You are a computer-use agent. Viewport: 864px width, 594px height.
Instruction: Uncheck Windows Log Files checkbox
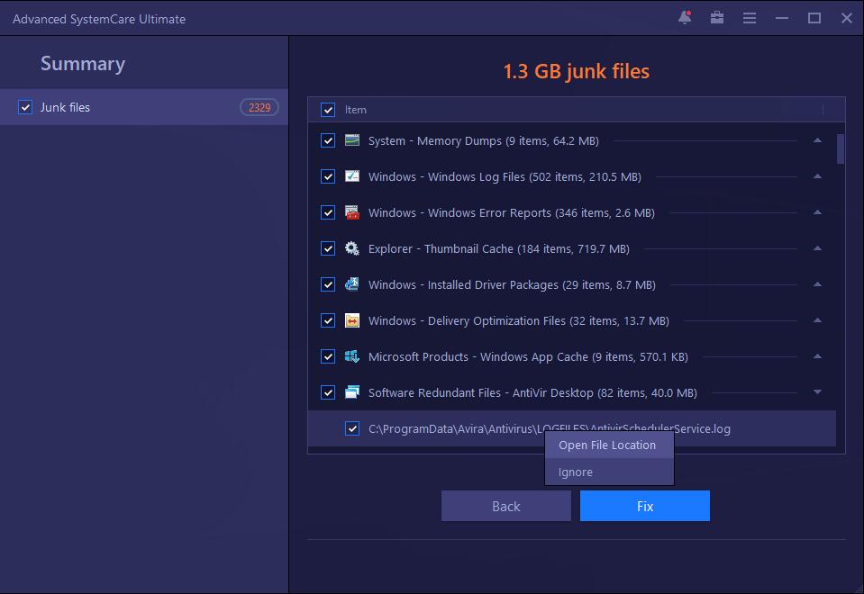click(x=328, y=176)
